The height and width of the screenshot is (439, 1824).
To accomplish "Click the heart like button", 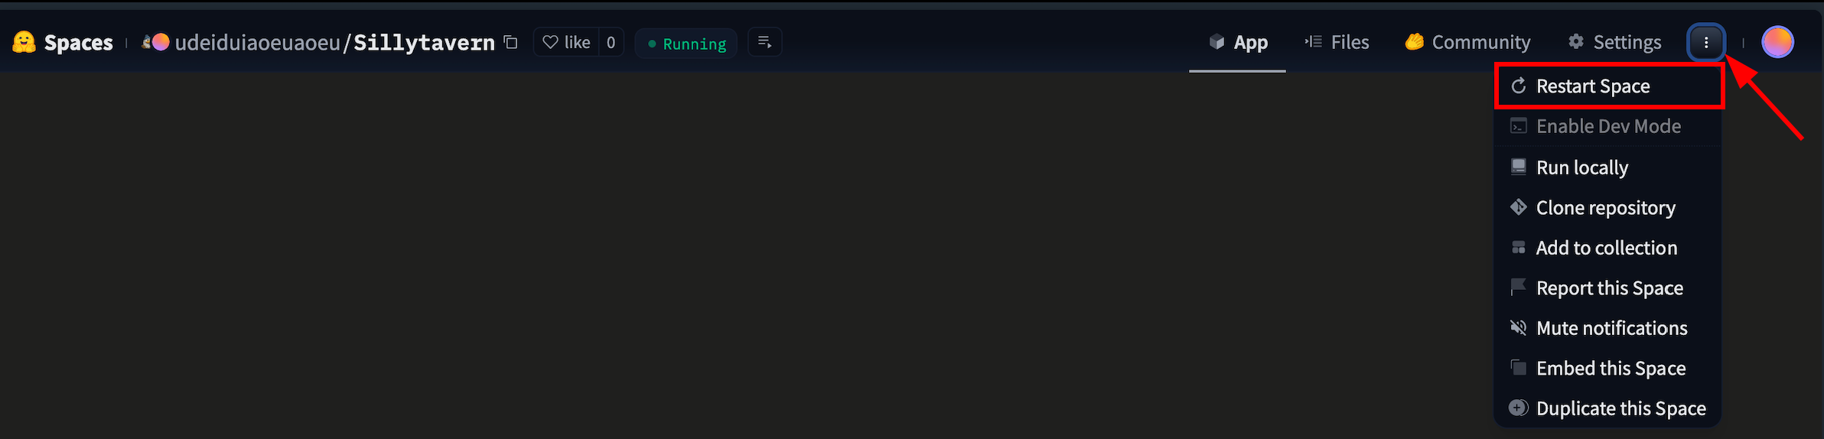I will pos(566,42).
